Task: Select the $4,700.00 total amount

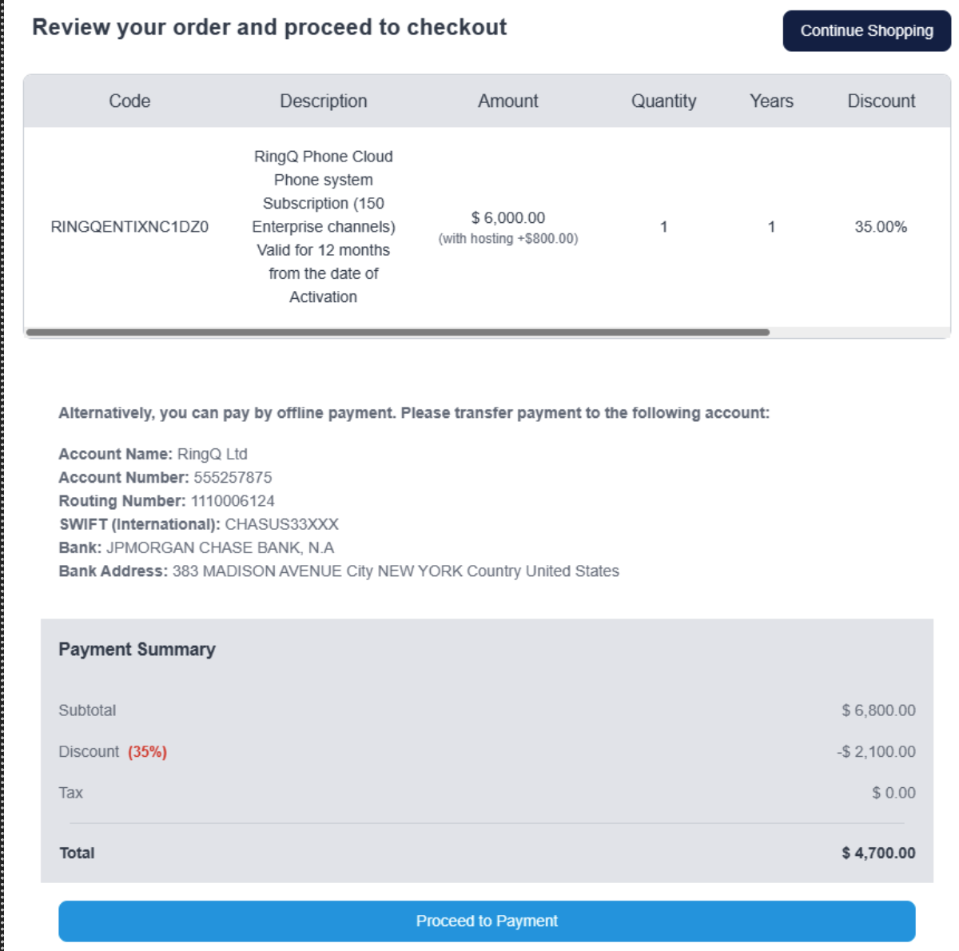Action: coord(877,853)
